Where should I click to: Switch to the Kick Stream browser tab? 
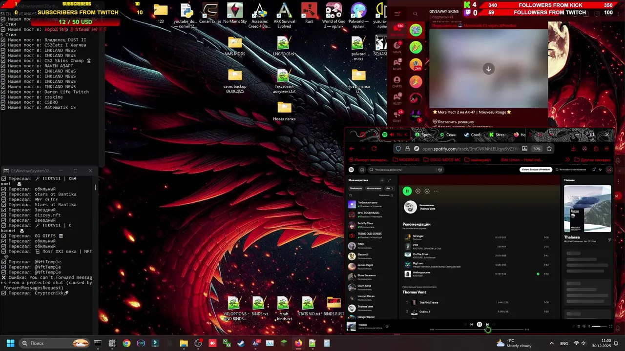point(497,135)
